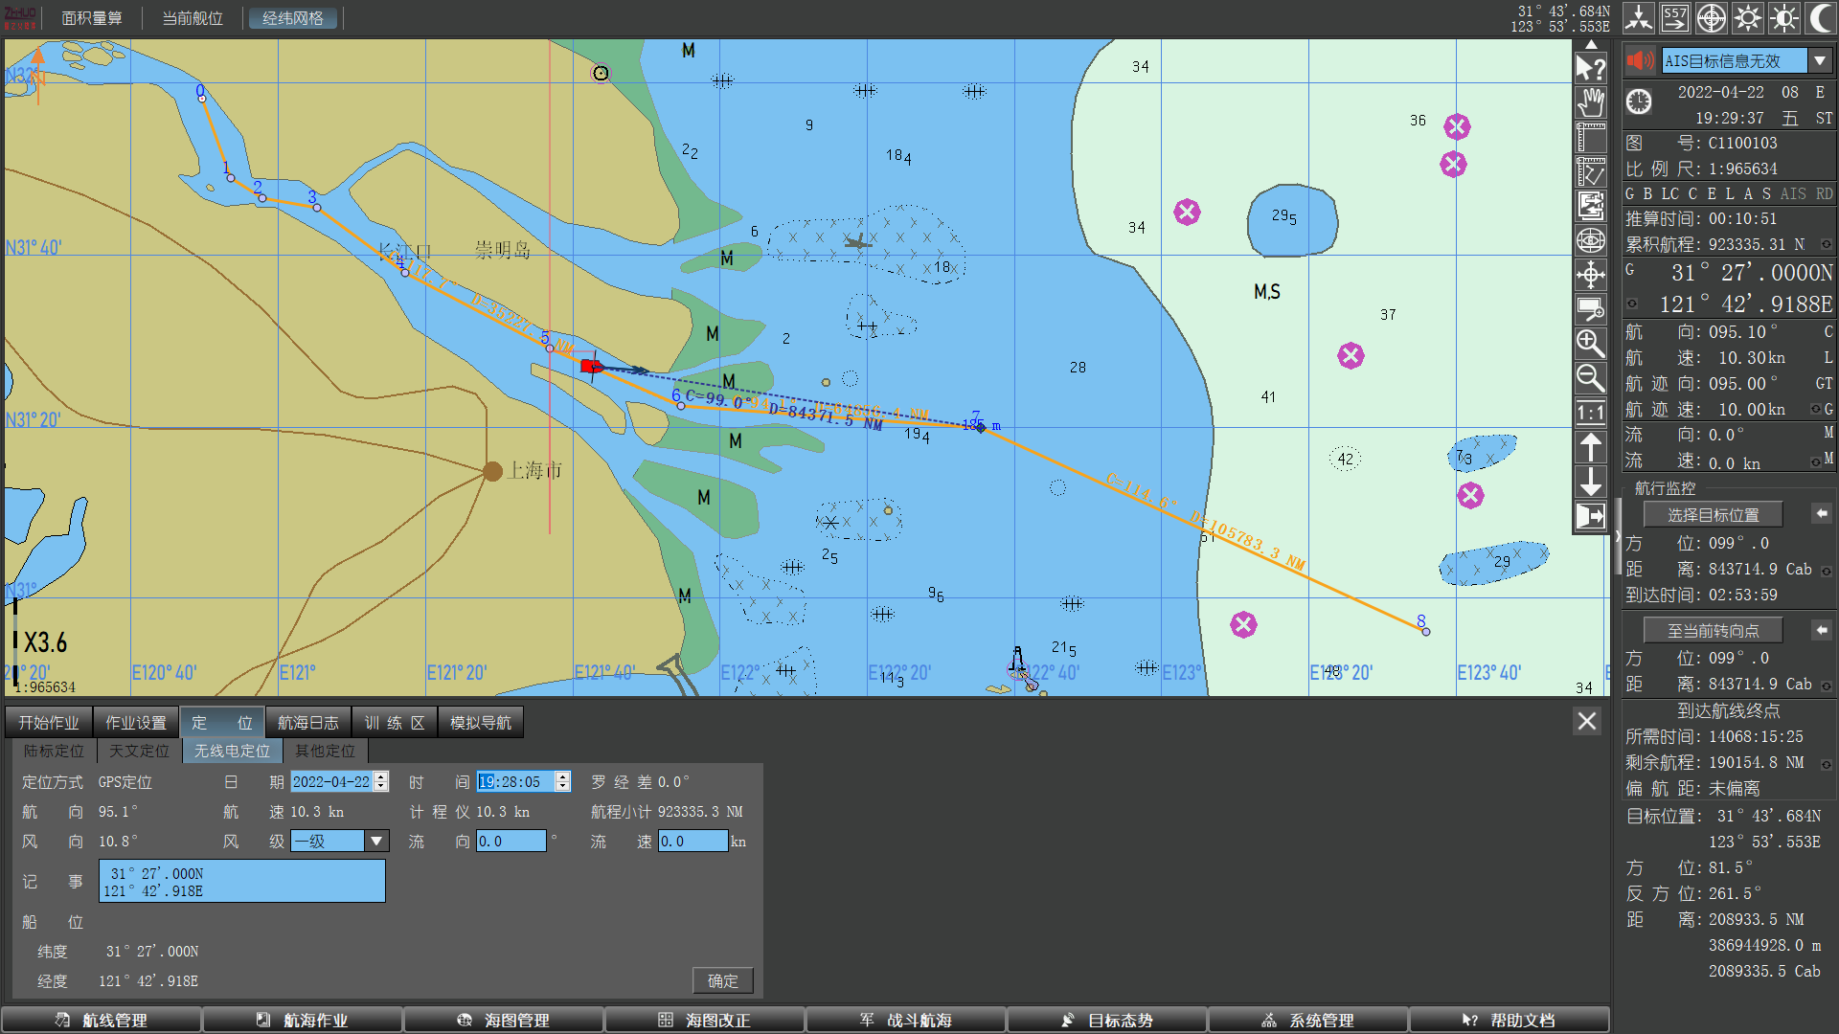Click the 流向 input field
This screenshot has height=1034, width=1839.
[511, 842]
